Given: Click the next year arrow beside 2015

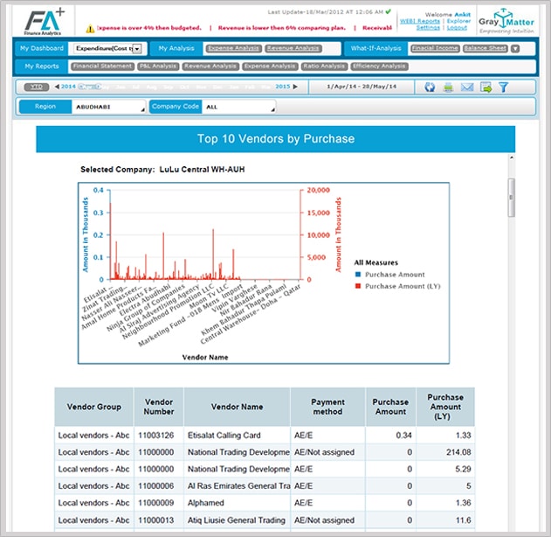Looking at the screenshot, I should tap(295, 87).
